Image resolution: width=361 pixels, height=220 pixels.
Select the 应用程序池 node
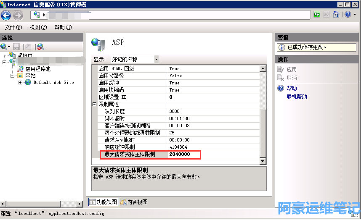pyautogui.click(x=37, y=69)
